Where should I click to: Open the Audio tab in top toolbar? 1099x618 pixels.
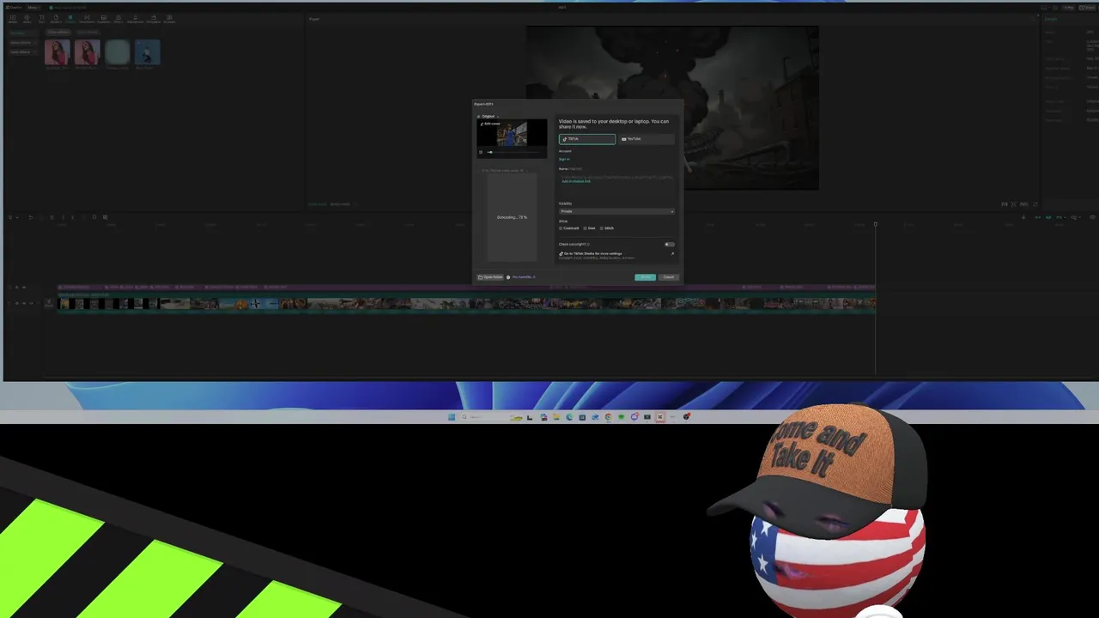pos(27,18)
